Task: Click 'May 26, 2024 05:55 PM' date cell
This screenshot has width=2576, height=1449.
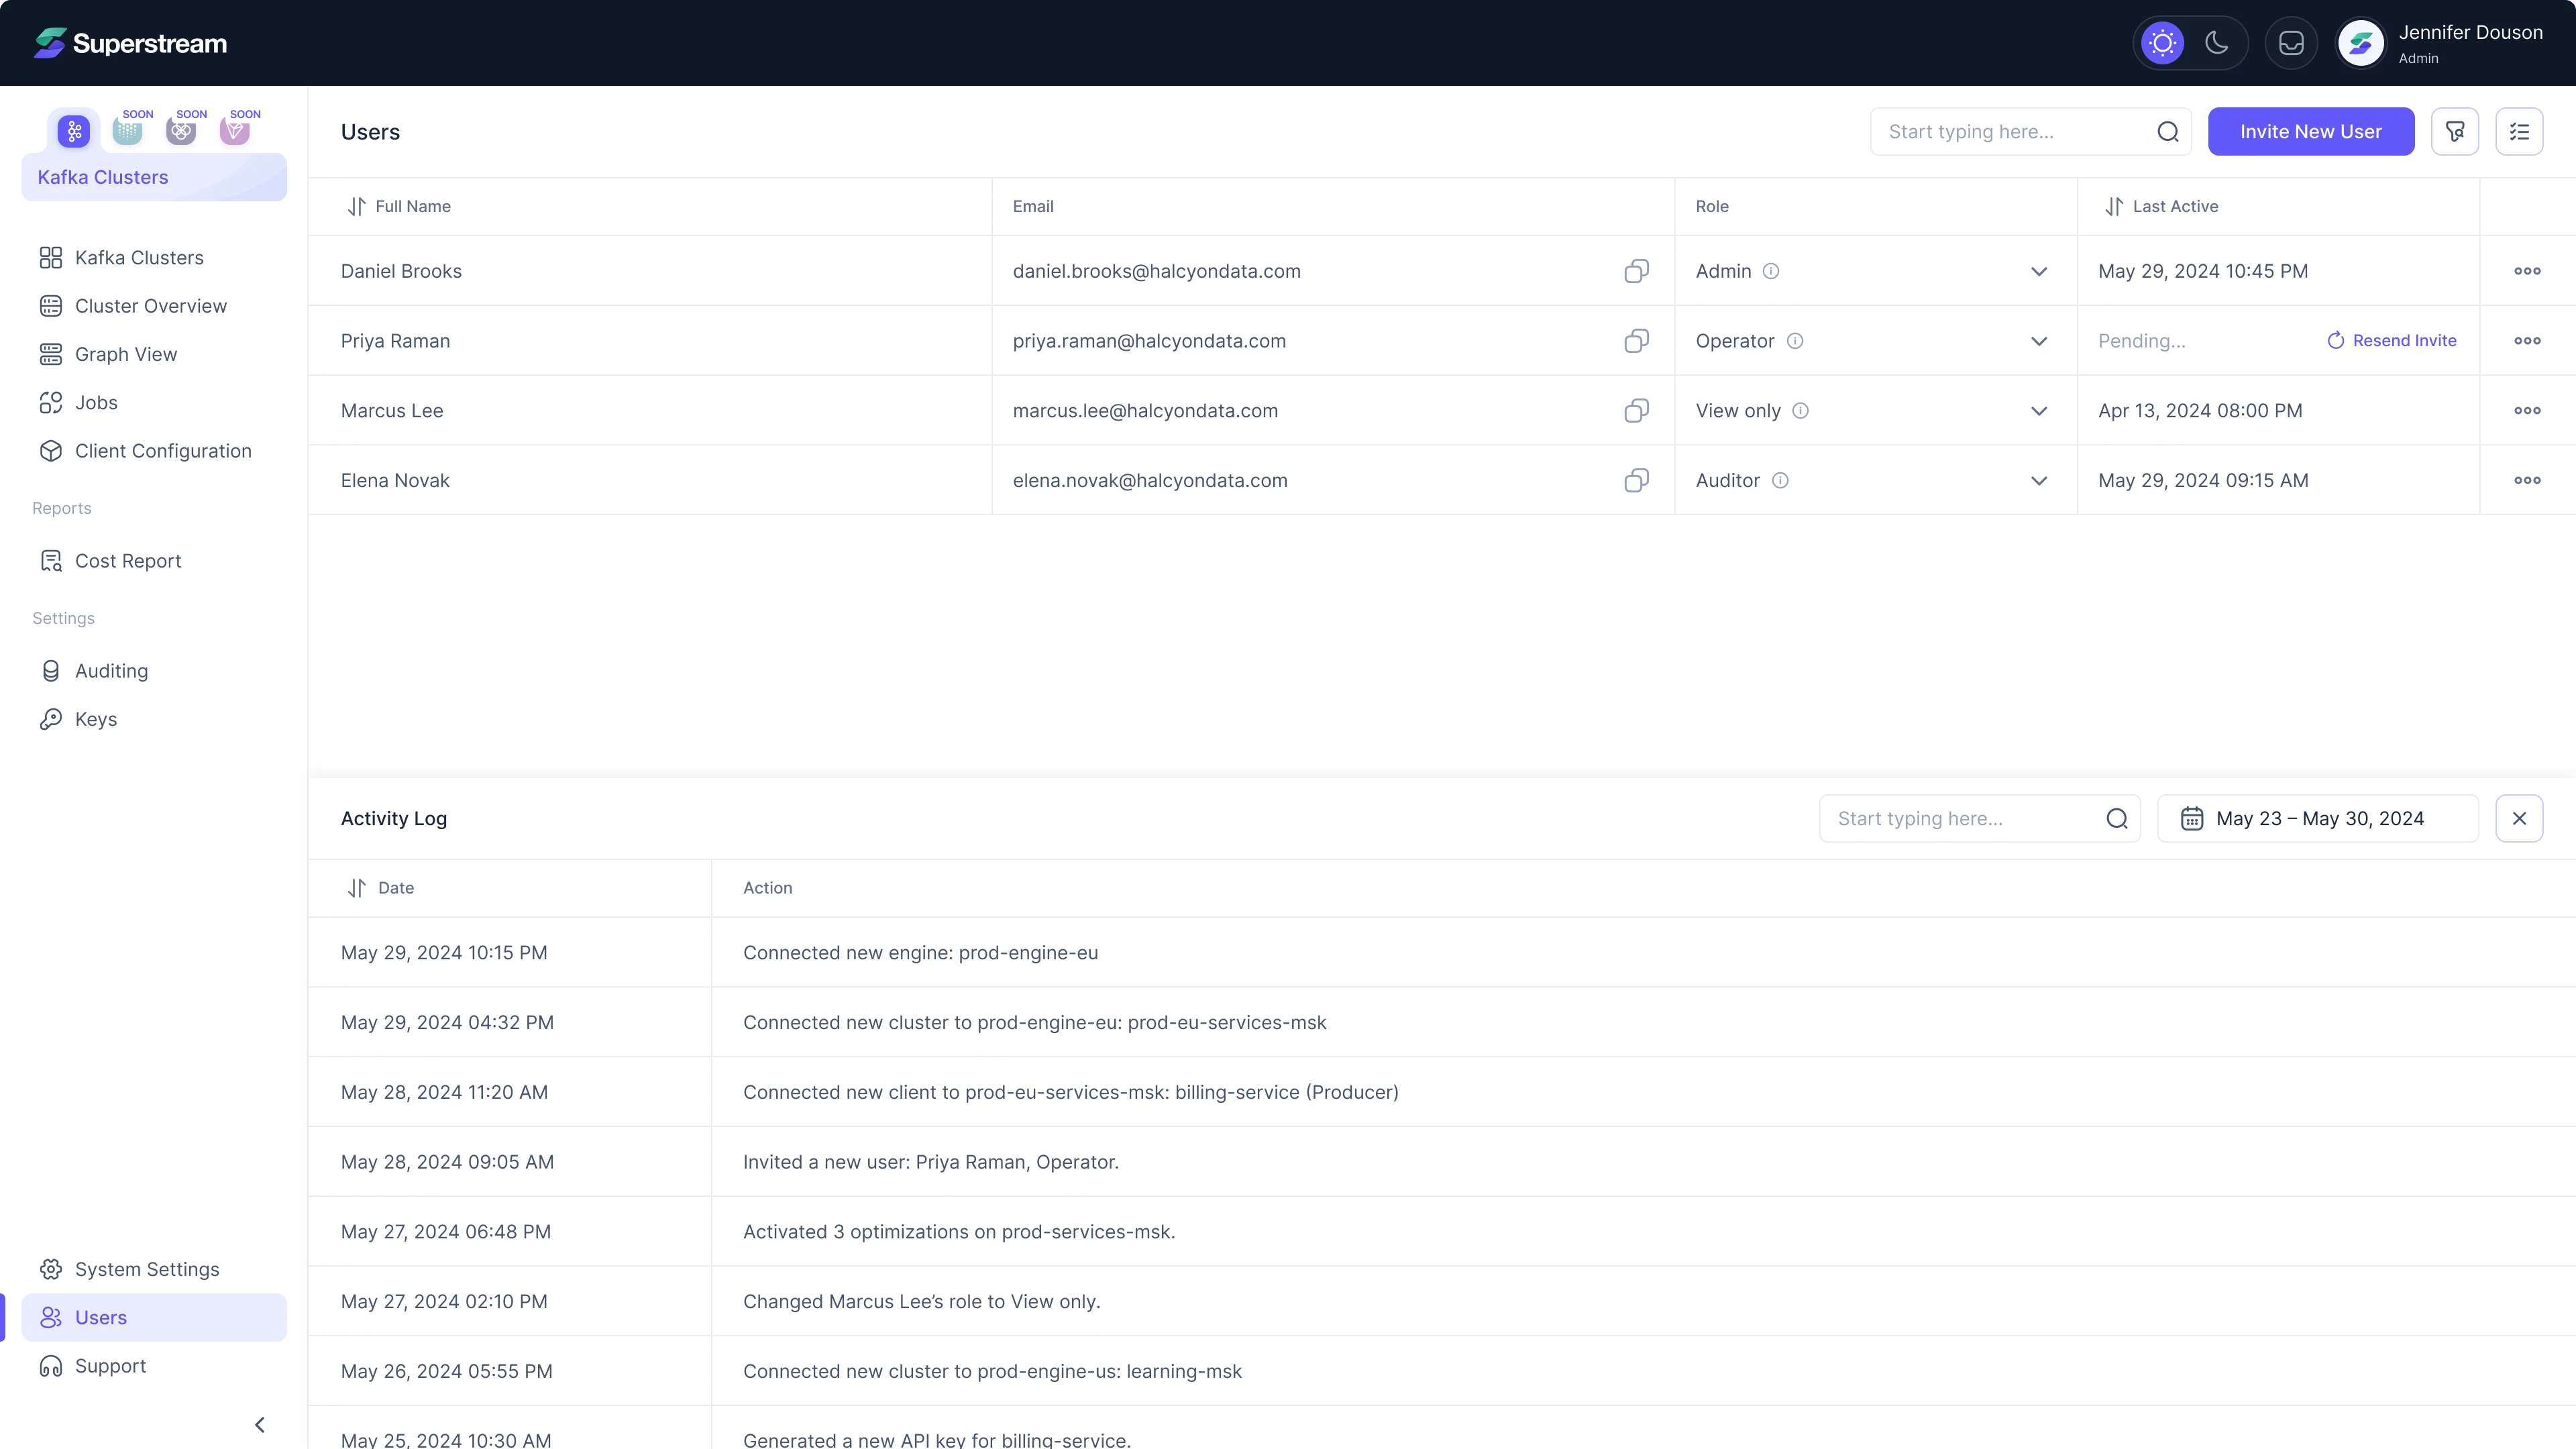Action: point(510,1371)
